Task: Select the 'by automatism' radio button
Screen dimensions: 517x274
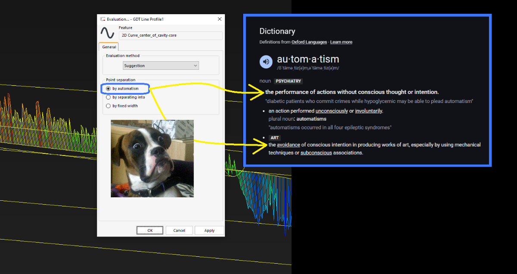Action: [108, 88]
